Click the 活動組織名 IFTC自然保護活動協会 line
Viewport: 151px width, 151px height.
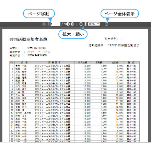click(x=114, y=45)
